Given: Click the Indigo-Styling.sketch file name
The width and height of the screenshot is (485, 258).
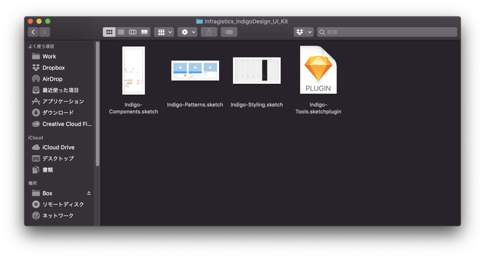Looking at the screenshot, I should click(x=257, y=105).
